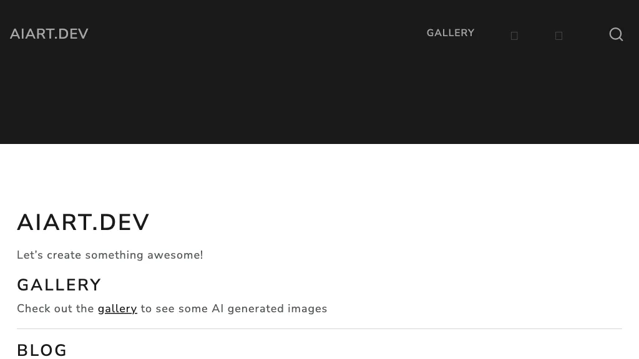Click the word "create" in the tagline
Screen dimensions: 639x359
[x=64, y=255]
